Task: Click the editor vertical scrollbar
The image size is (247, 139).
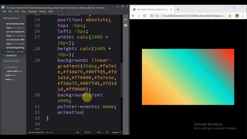Action: [x=122, y=80]
